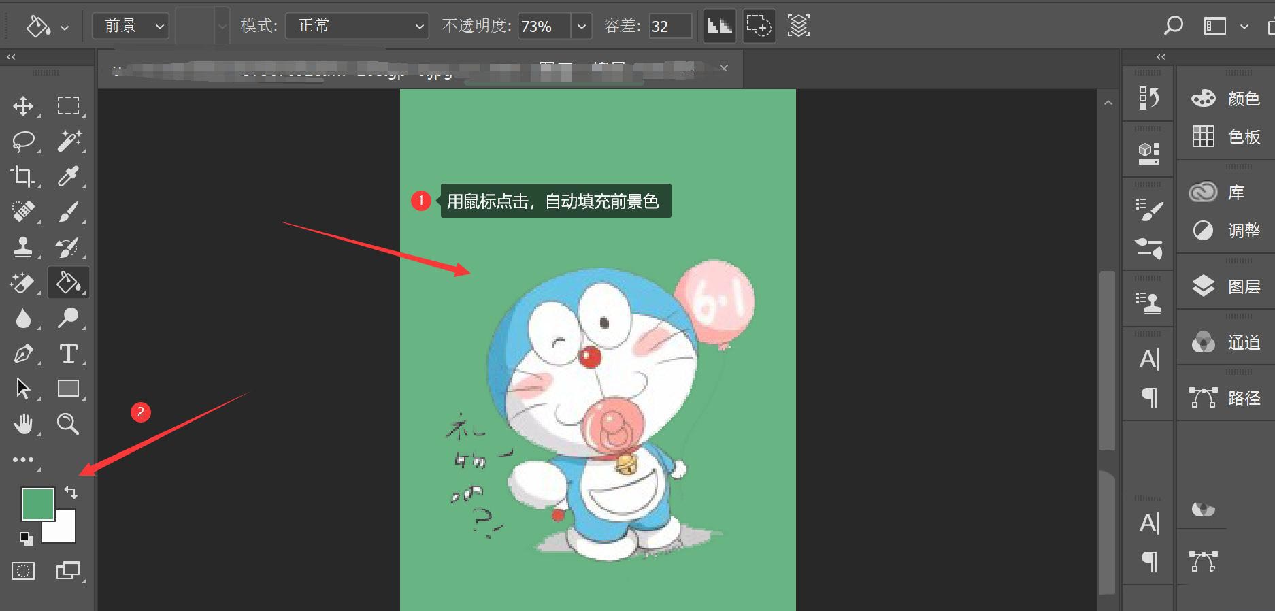Swap foreground and background colors

(71, 492)
